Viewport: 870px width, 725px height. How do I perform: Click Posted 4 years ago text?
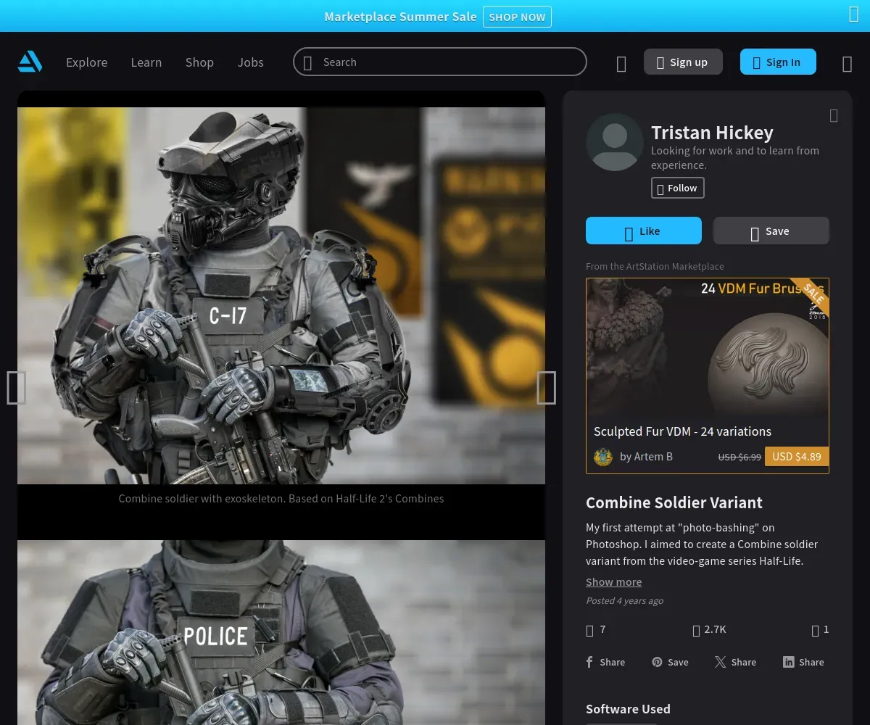coord(624,601)
